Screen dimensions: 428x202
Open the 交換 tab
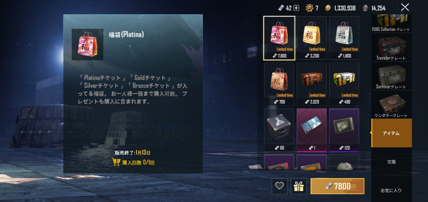[x=392, y=162]
